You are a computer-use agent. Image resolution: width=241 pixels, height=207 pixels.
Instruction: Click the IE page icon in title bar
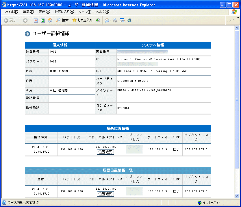pos(4,5)
